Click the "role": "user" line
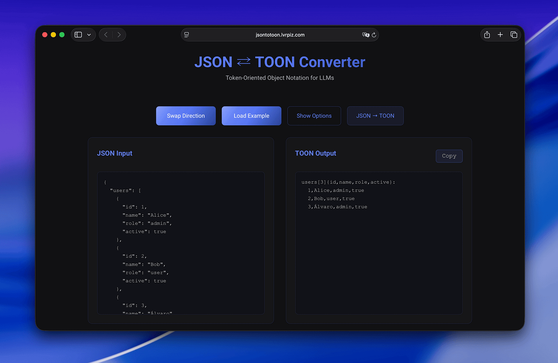The height and width of the screenshot is (363, 558). pos(146,273)
